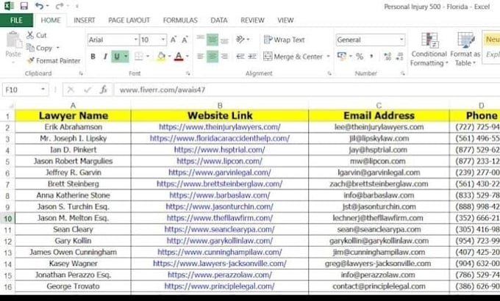Screen dimensions: 500x301
Task: Open Alignment group dialog launcher
Action: coord(329,73)
